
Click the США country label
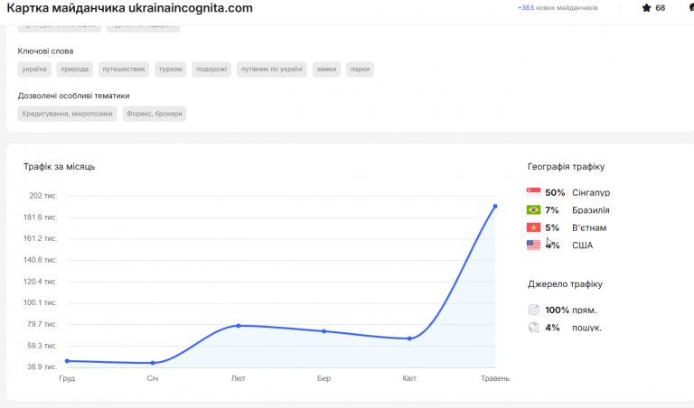coord(583,245)
